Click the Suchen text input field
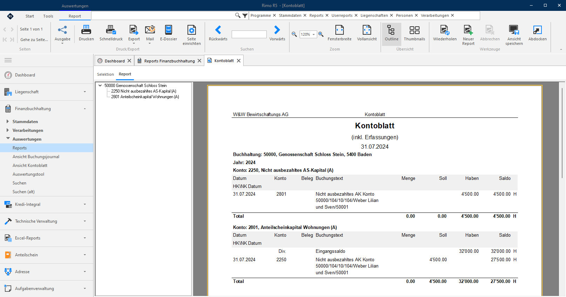This screenshot has height=297, width=566. click(249, 34)
